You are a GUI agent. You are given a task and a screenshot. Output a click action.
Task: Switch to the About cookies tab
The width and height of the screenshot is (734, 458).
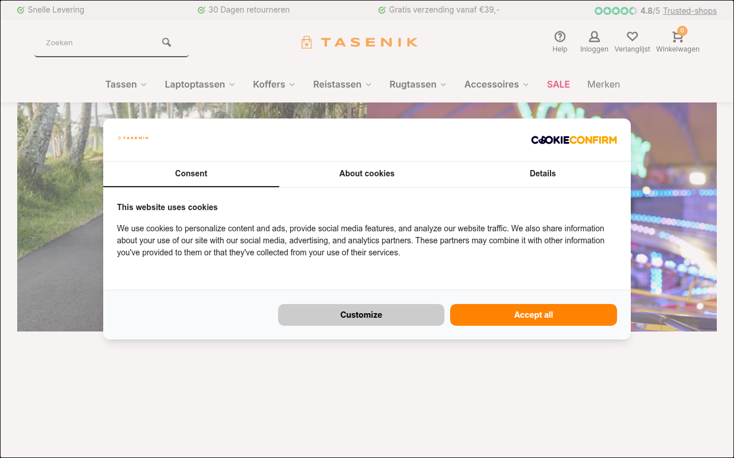coord(367,173)
